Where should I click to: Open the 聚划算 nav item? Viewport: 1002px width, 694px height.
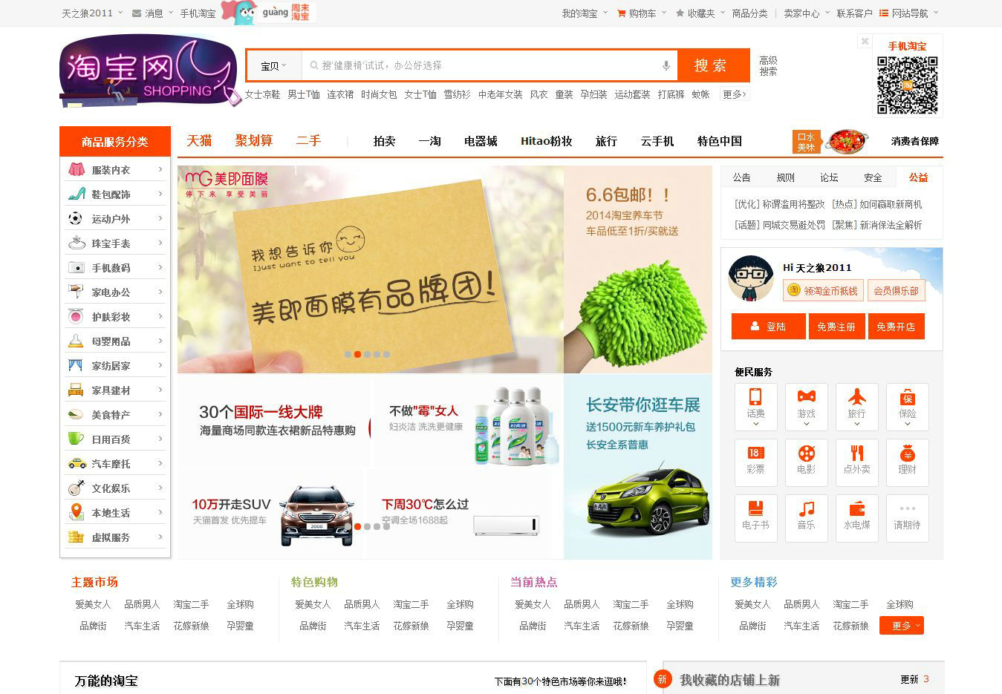coord(254,141)
